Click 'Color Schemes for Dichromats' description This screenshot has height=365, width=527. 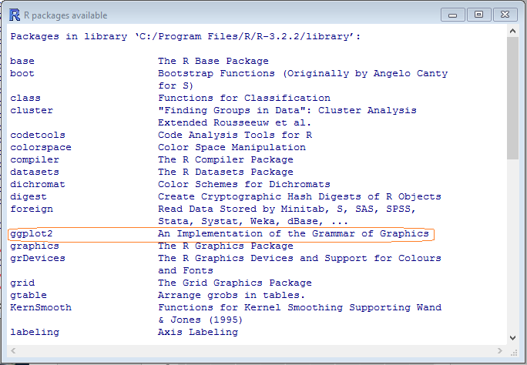(244, 184)
